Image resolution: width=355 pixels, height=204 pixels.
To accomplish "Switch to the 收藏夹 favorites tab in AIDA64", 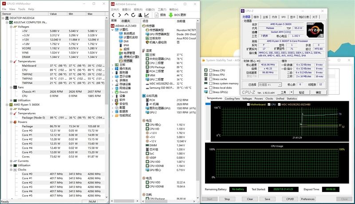I will click(126, 21).
